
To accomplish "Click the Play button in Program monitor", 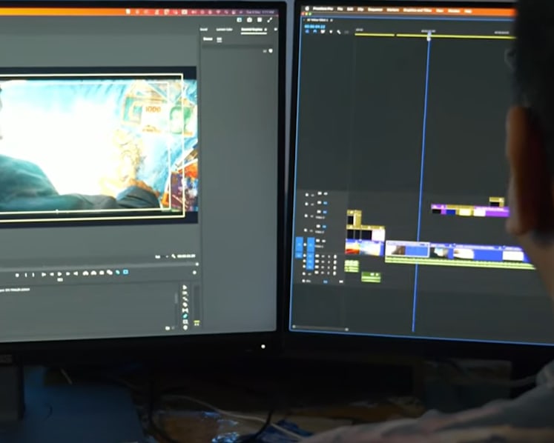I will pyautogui.click(x=60, y=274).
